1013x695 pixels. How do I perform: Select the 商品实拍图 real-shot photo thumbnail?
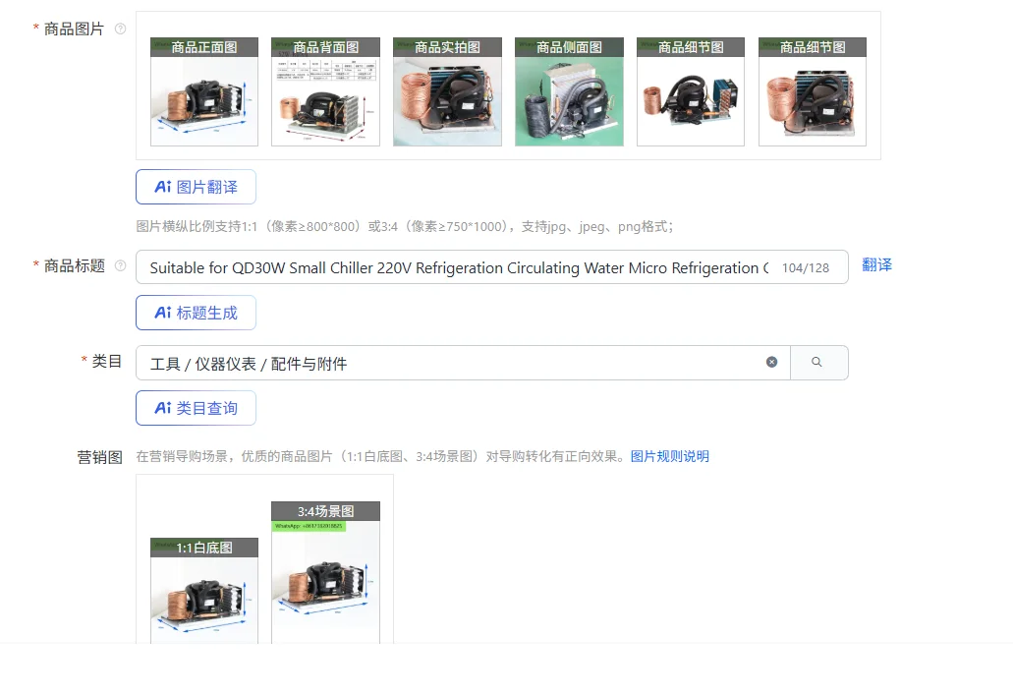coord(447,90)
